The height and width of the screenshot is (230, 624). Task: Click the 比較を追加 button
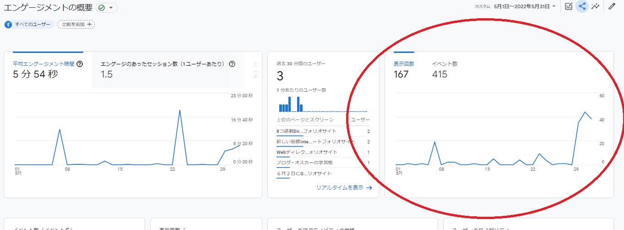(76, 25)
